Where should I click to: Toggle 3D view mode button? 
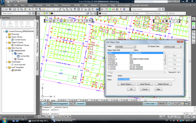coord(50,104)
